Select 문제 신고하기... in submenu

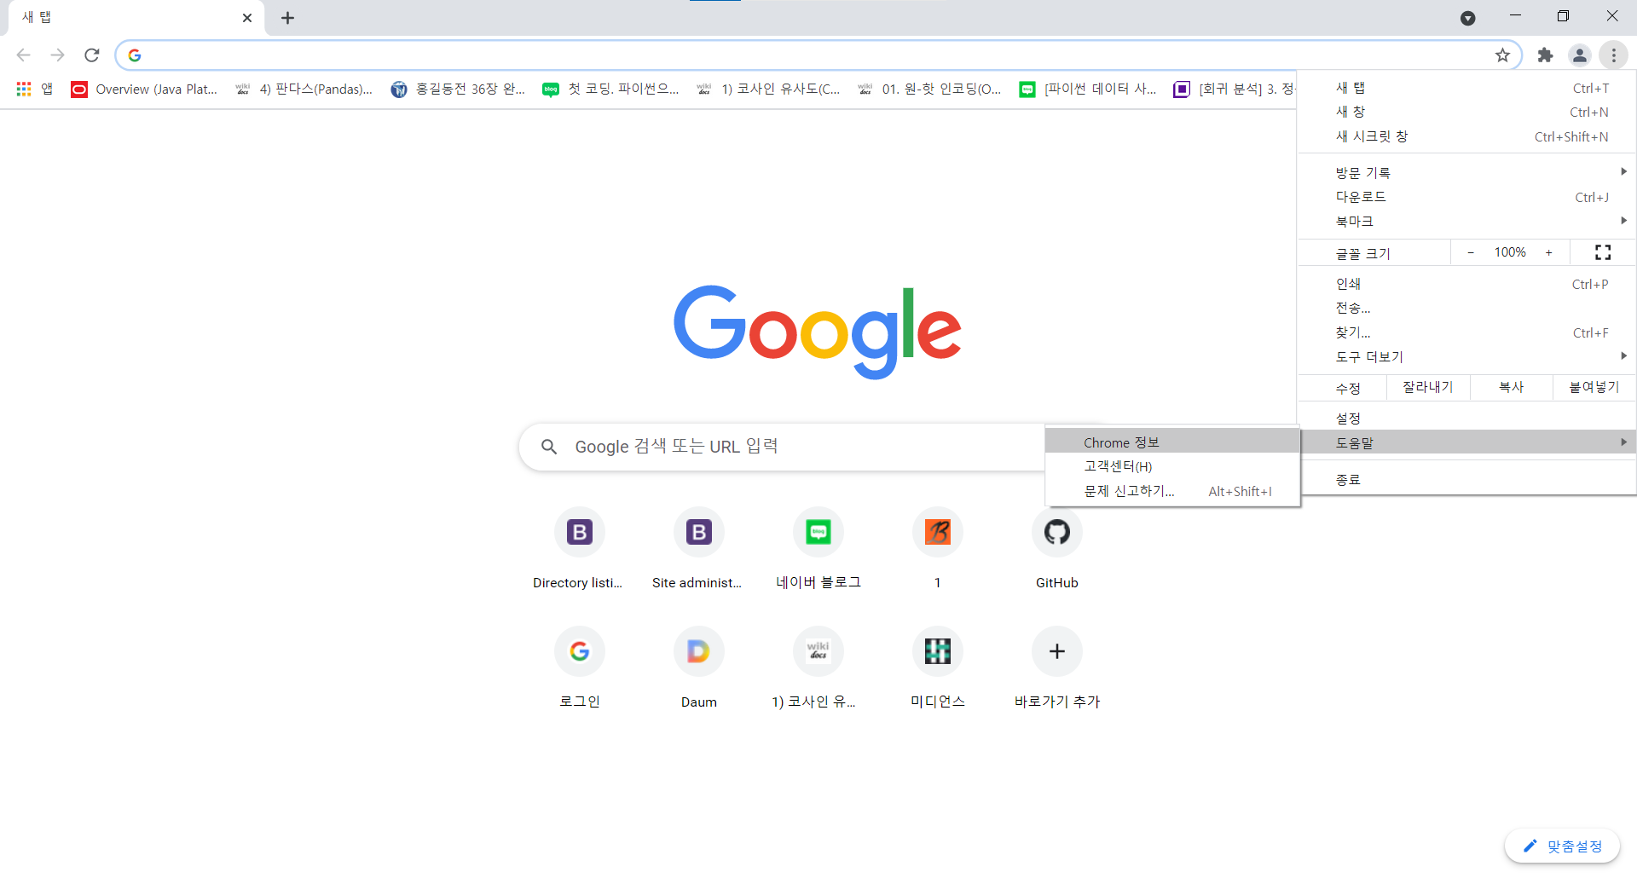pyautogui.click(x=1172, y=491)
